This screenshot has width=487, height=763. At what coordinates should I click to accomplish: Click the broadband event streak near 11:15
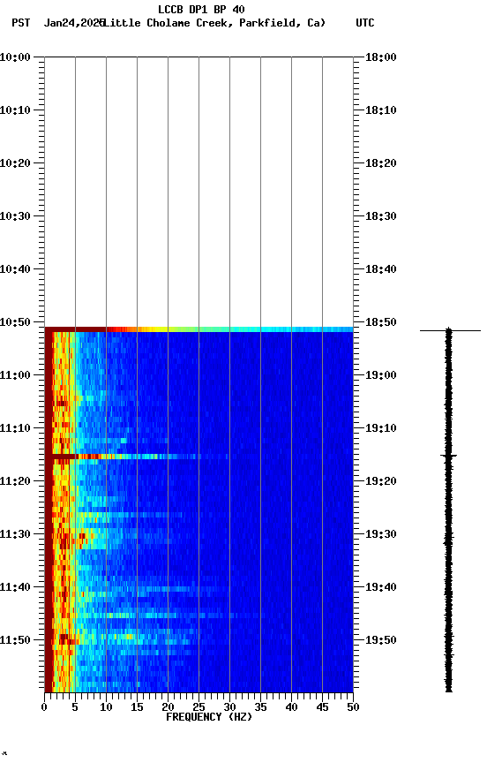(x=136, y=457)
